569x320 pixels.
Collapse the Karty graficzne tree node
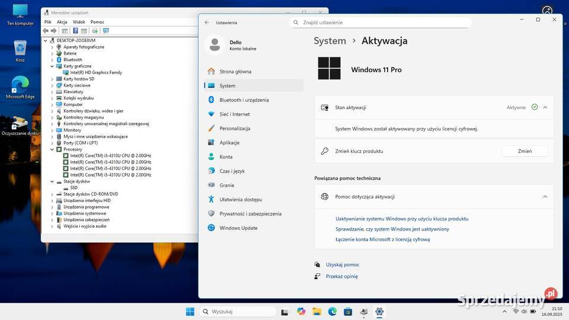click(52, 66)
